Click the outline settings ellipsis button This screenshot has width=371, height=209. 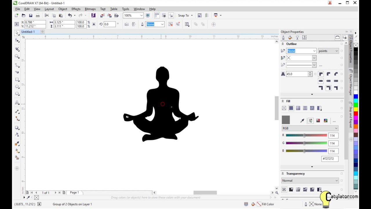click(321, 65)
